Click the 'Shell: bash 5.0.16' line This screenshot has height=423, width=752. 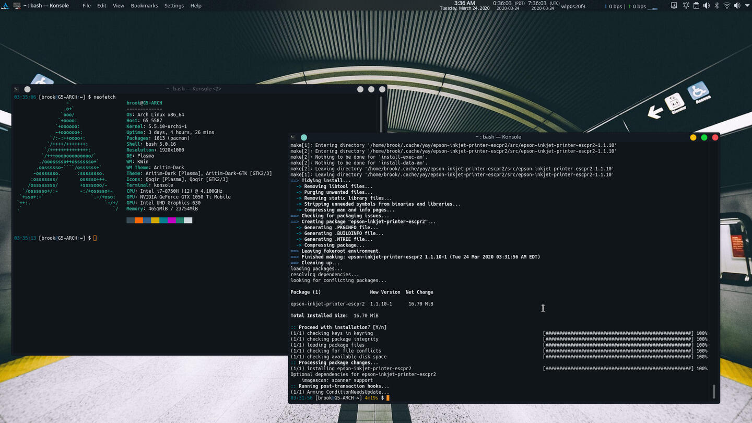pos(151,144)
